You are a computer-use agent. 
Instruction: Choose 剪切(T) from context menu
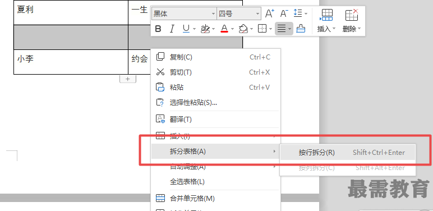(x=216, y=72)
